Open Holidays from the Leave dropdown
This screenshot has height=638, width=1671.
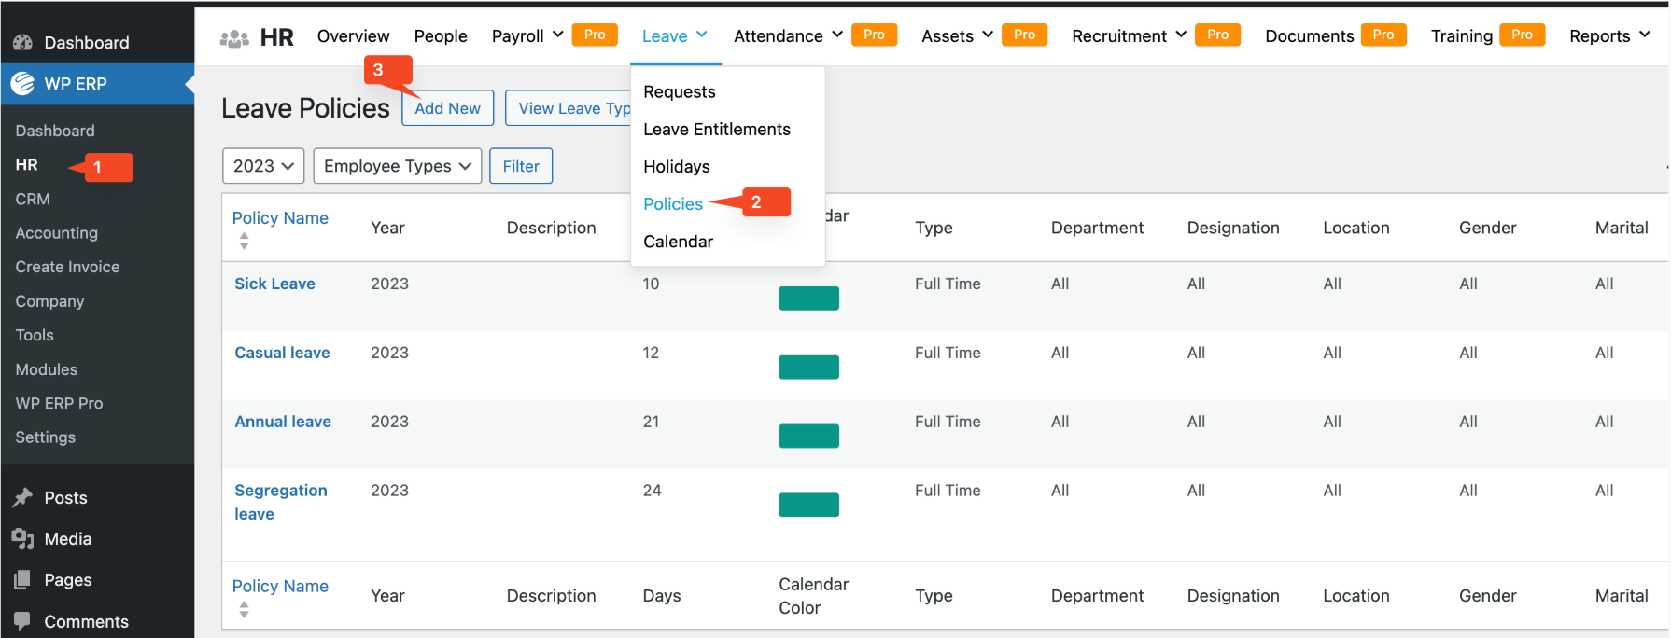click(x=676, y=167)
